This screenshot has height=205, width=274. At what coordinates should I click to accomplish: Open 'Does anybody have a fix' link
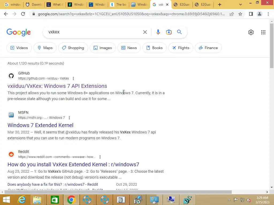[53, 184]
